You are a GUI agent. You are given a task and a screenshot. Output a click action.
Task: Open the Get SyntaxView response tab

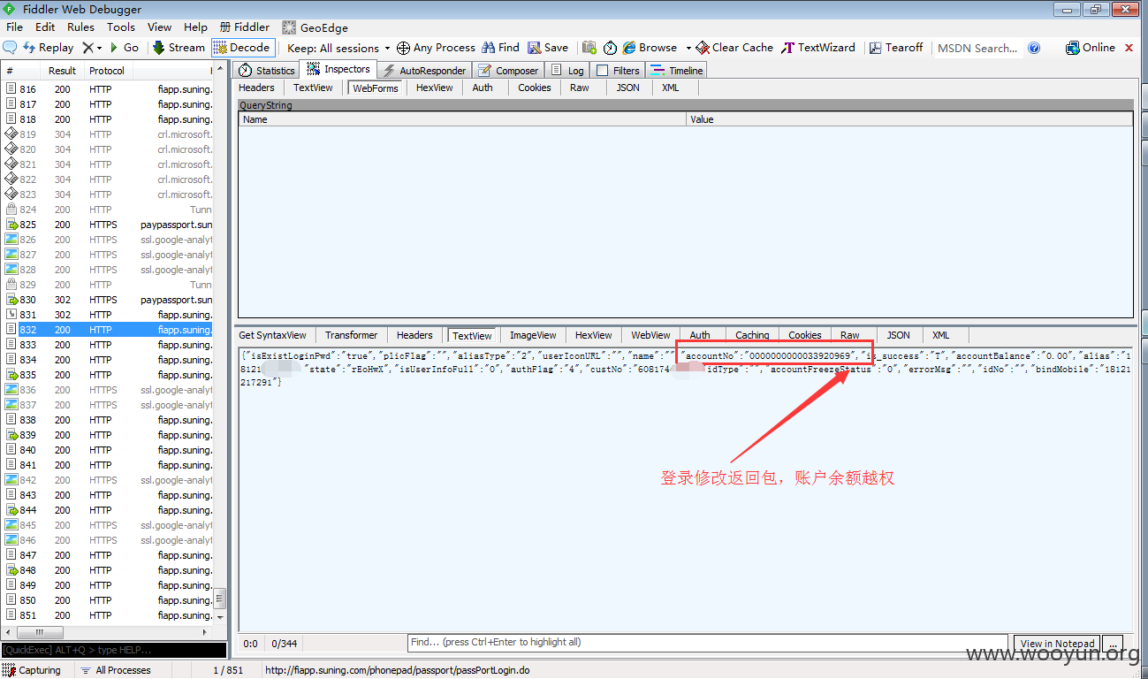pyautogui.click(x=272, y=335)
